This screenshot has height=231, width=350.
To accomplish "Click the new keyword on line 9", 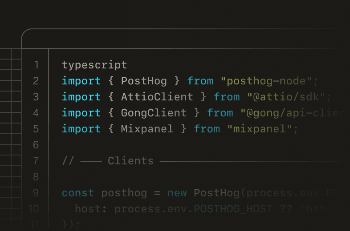I will 177,193.
